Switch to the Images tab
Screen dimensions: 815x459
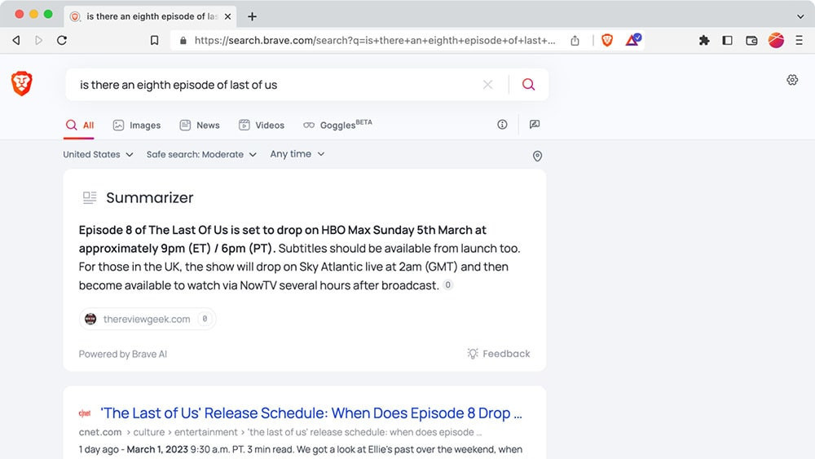(x=137, y=126)
